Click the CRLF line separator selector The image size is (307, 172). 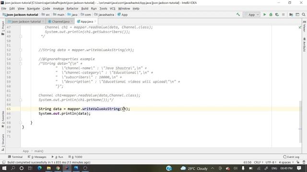point(259,162)
